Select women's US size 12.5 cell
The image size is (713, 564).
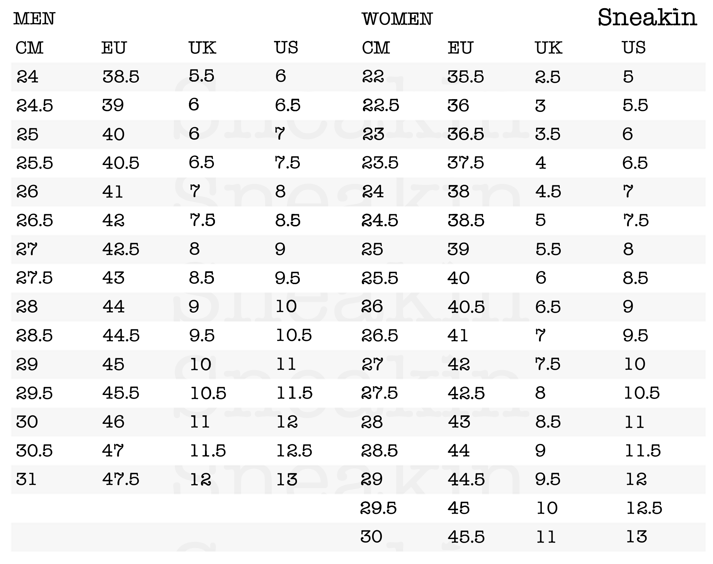(644, 508)
